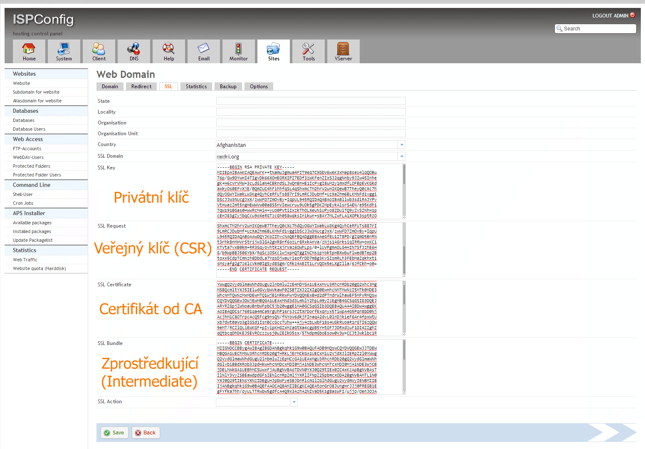Screen dimensions: 645x449
Task: Expand the SSL Domain dropdown
Action: (401, 156)
